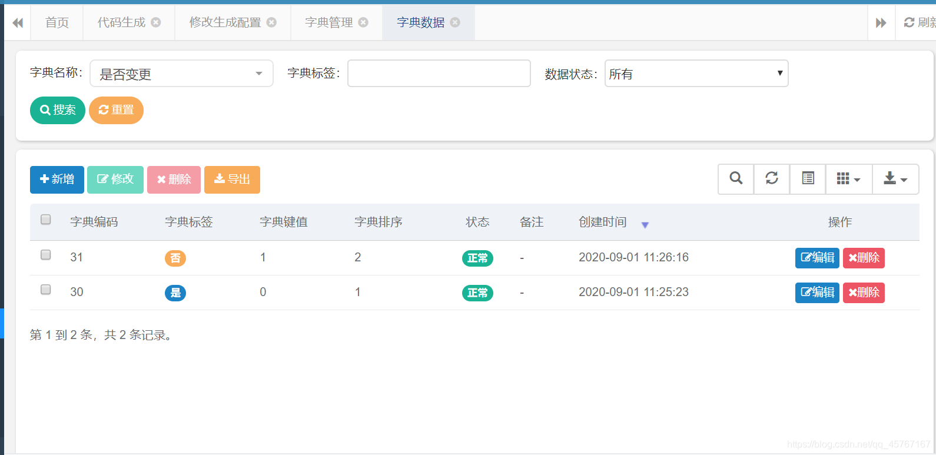
Task: Click the green 搜索 button
Action: coord(58,110)
